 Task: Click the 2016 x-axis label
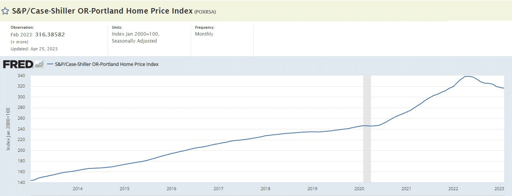click(171, 189)
